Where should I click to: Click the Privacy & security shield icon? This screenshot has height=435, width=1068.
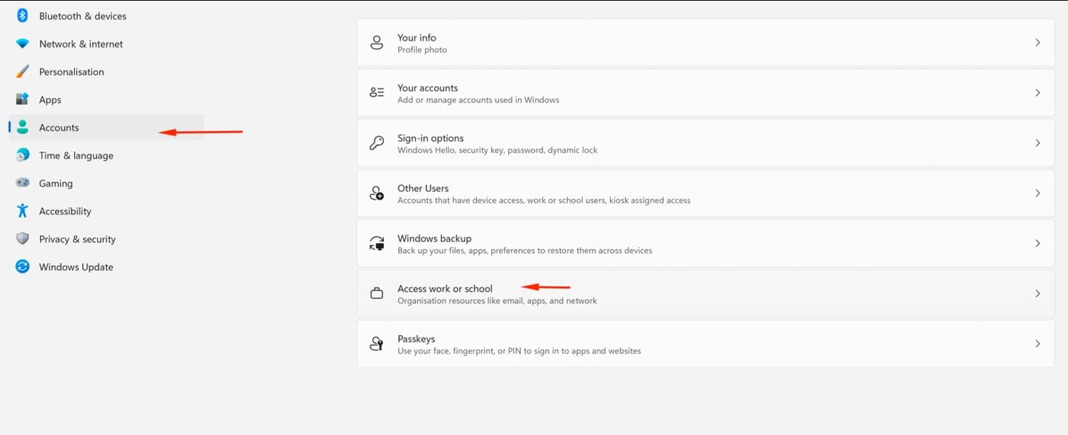pos(23,238)
